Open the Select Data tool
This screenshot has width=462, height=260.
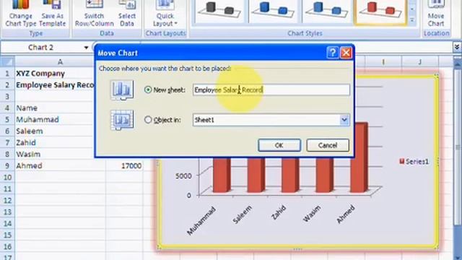pos(127,14)
